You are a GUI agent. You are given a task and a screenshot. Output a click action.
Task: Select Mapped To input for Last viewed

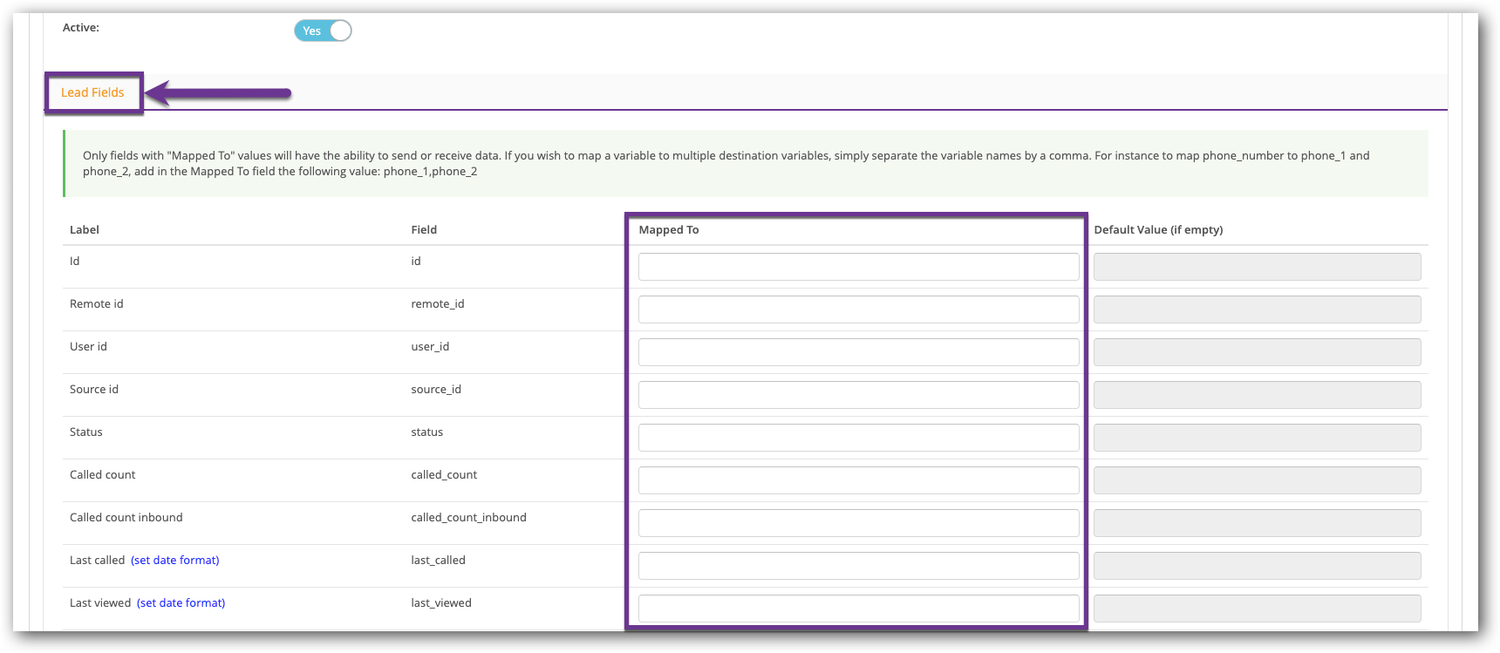pyautogui.click(x=858, y=609)
